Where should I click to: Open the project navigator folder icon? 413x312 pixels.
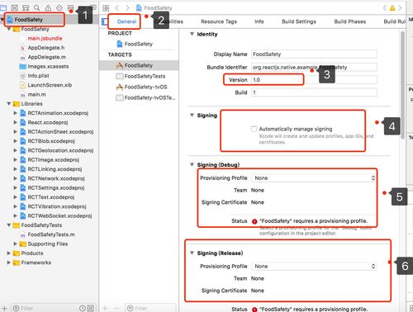(3, 7)
